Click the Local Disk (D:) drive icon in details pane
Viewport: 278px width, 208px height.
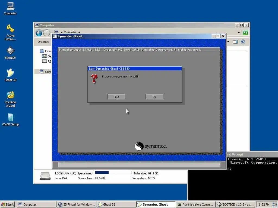point(45,176)
